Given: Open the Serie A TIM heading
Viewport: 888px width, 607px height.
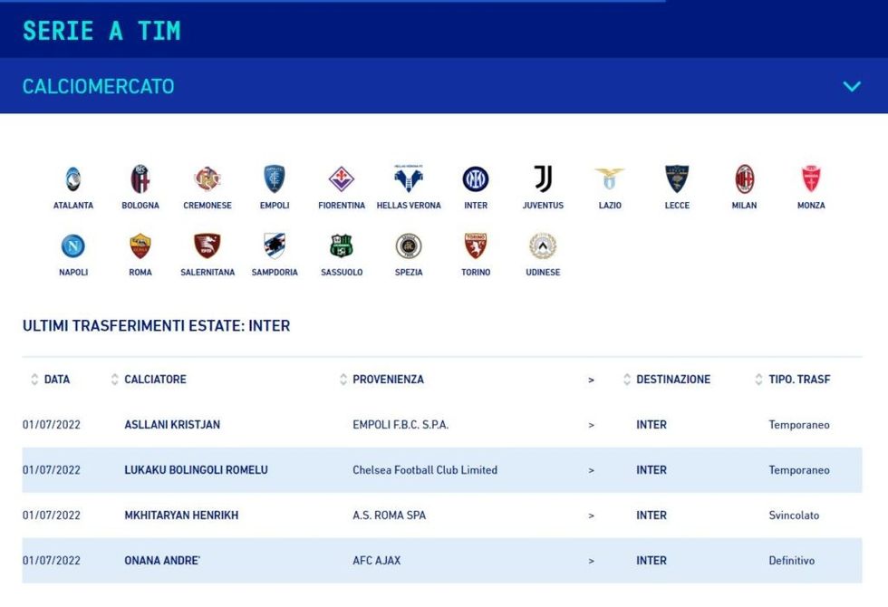Looking at the screenshot, I should (x=101, y=30).
